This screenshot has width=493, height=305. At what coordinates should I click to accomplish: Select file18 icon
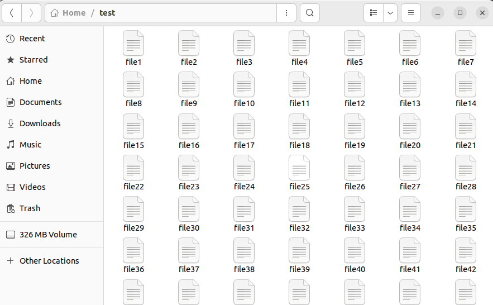299,126
